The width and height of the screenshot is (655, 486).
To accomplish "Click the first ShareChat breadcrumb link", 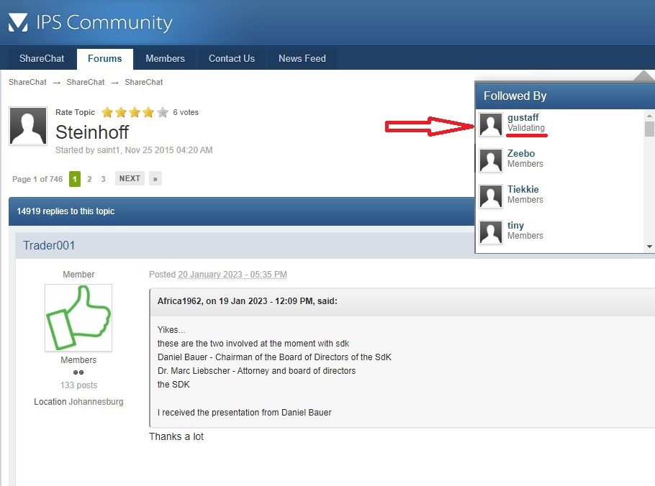I will 27,82.
